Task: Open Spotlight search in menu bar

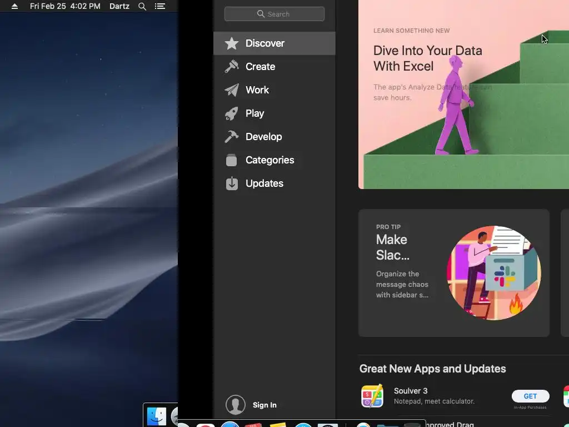Action: pos(142,6)
